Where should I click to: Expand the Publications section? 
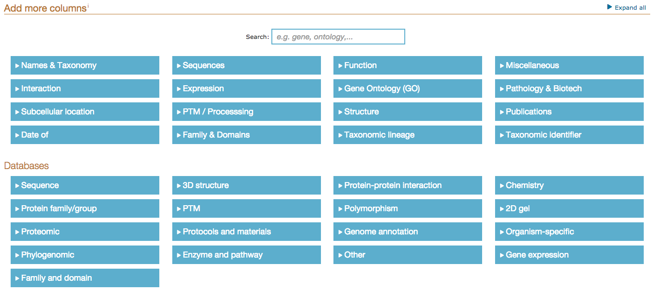569,112
